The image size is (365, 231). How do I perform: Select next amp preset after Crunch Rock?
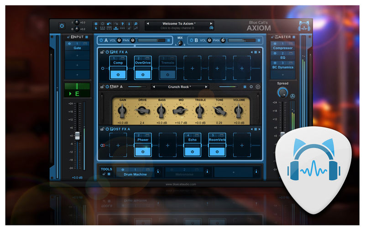[x=206, y=87]
